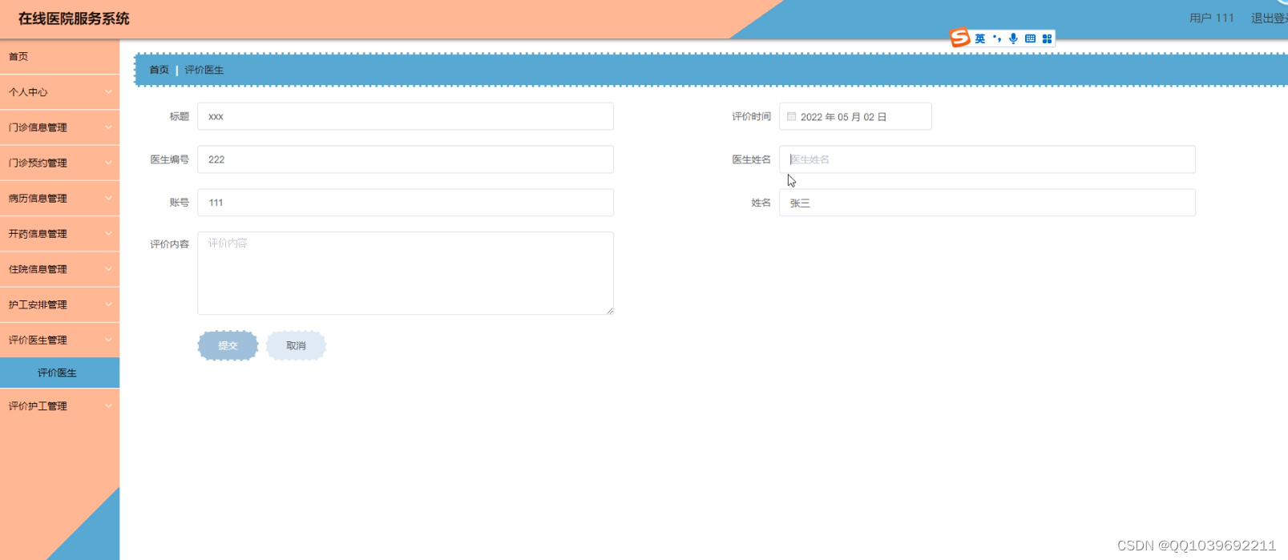The width and height of the screenshot is (1288, 560).
Task: Click the 评价时间 field label
Action: click(x=751, y=116)
